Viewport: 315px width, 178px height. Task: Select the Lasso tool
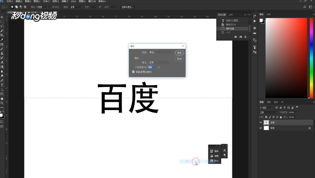(x=2, y=26)
